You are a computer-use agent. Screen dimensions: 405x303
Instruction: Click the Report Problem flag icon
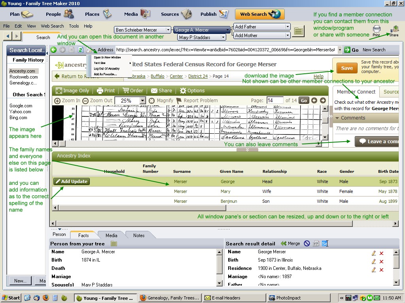pos(179,101)
